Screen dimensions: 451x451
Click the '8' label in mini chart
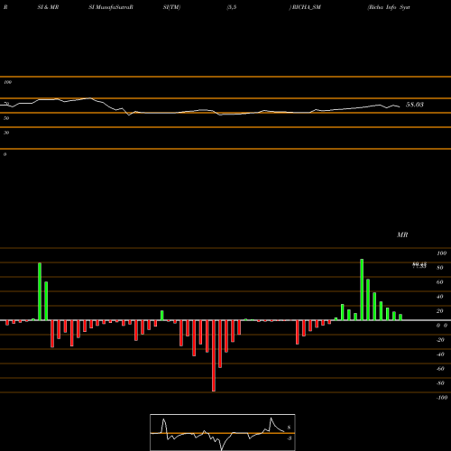(x=289, y=428)
